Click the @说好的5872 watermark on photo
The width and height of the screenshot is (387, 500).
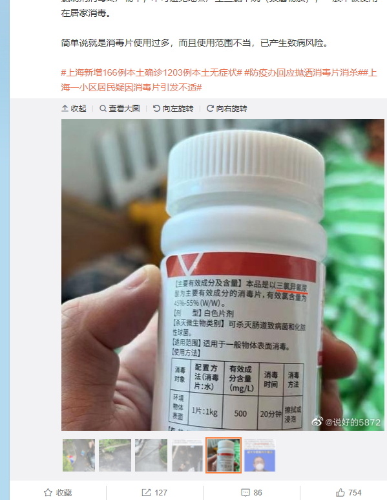(x=353, y=422)
